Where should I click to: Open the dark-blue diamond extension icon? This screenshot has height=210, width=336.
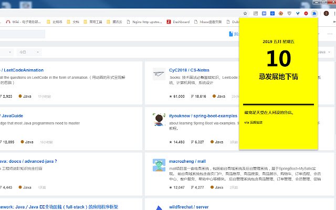272,14
